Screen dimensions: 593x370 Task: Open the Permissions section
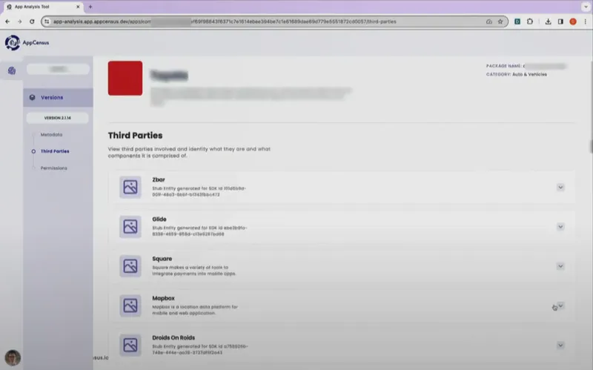[53, 168]
